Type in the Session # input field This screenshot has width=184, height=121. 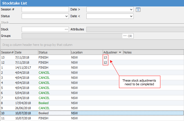point(45,10)
